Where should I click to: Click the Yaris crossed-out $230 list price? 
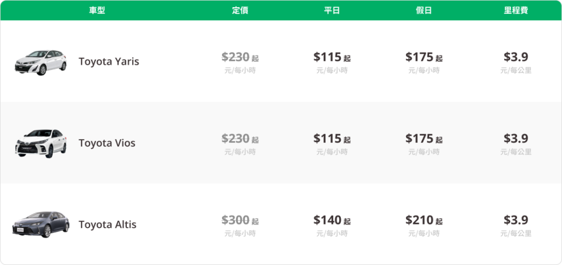[x=236, y=57]
